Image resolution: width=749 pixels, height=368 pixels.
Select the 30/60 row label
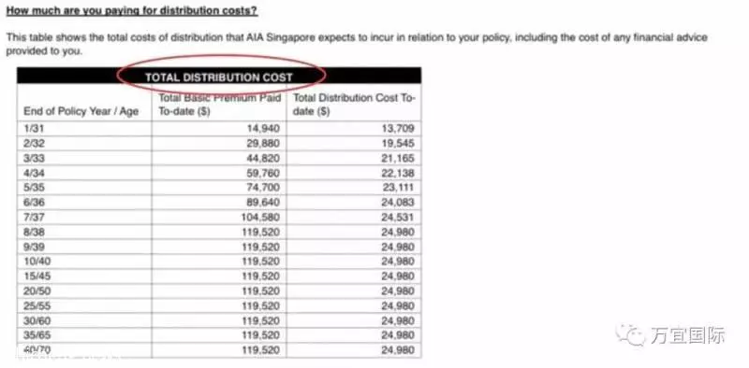(37, 320)
